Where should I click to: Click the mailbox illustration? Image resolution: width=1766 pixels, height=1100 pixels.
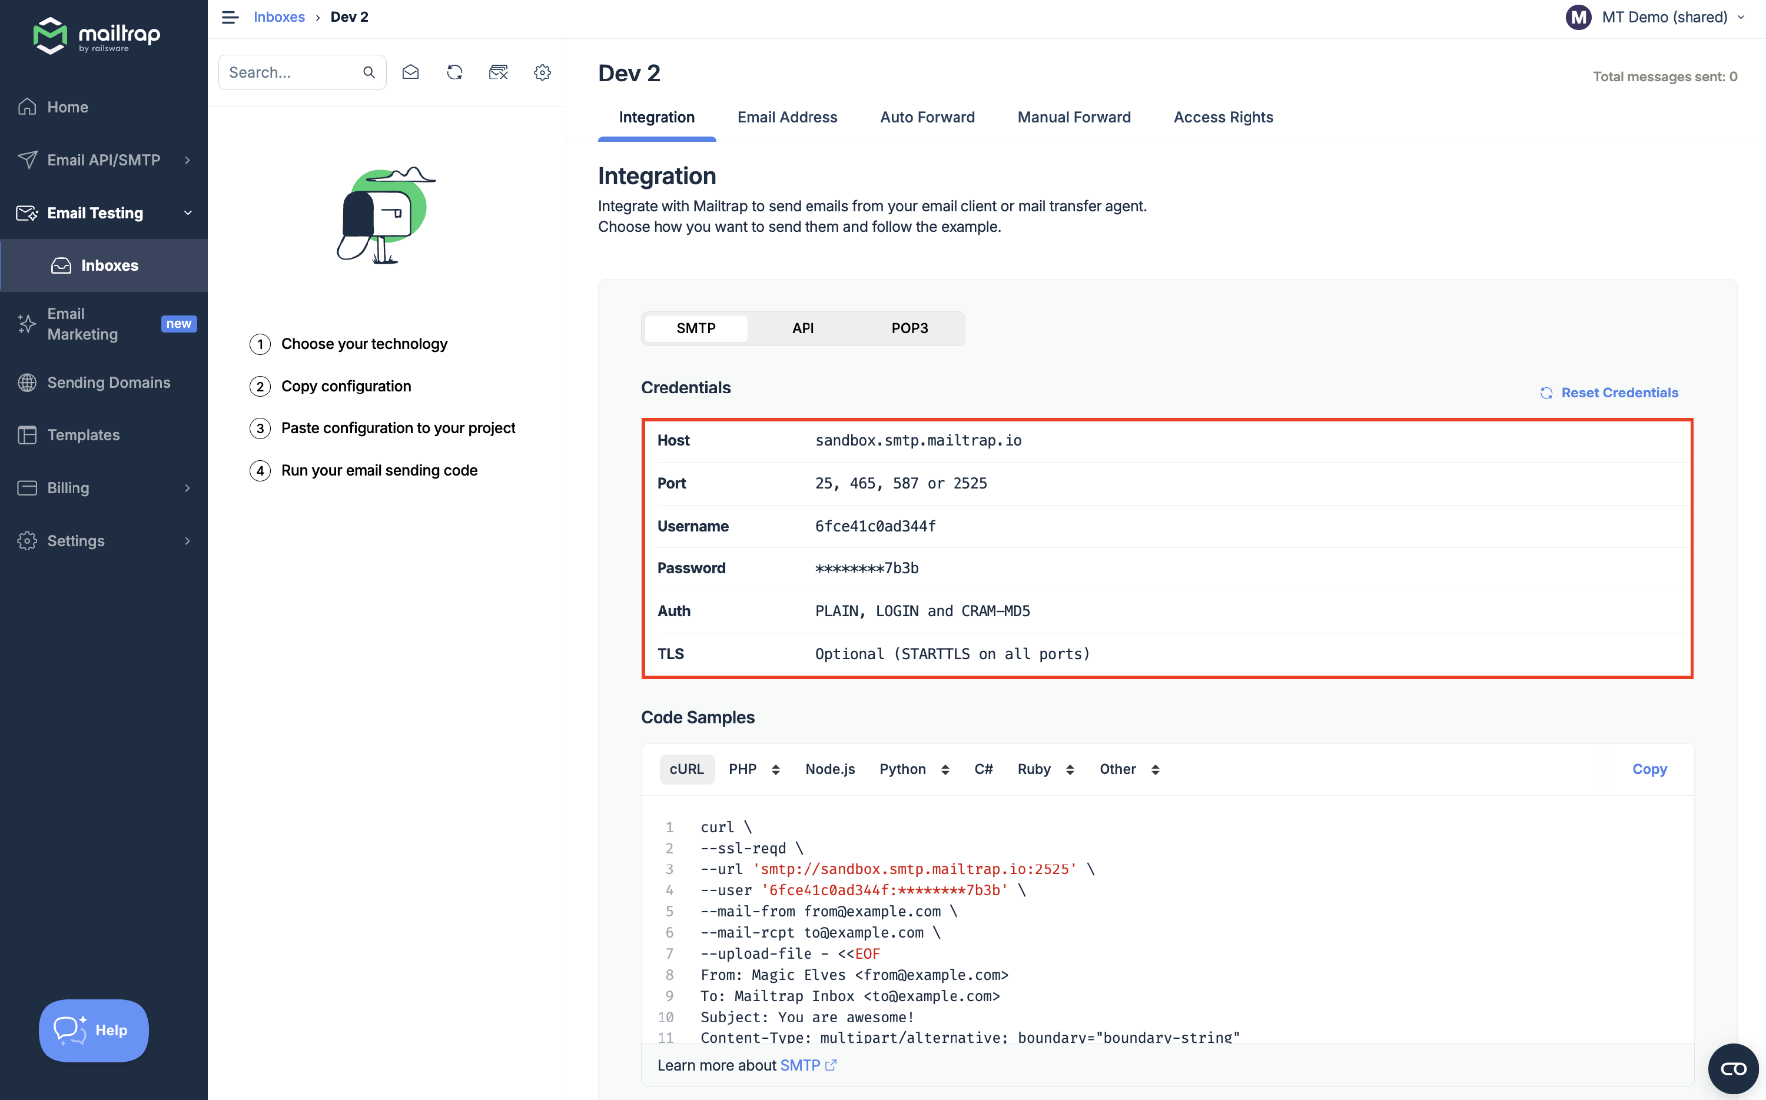[386, 215]
